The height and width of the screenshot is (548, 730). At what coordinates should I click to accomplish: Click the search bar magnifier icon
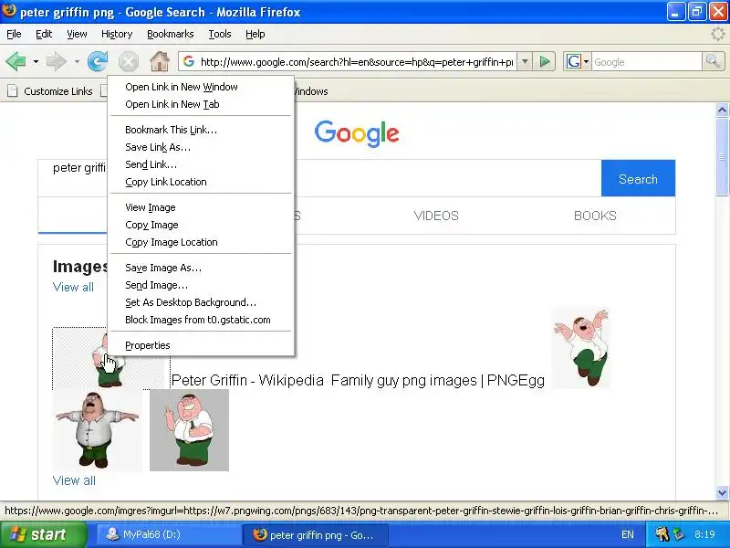coord(713,61)
